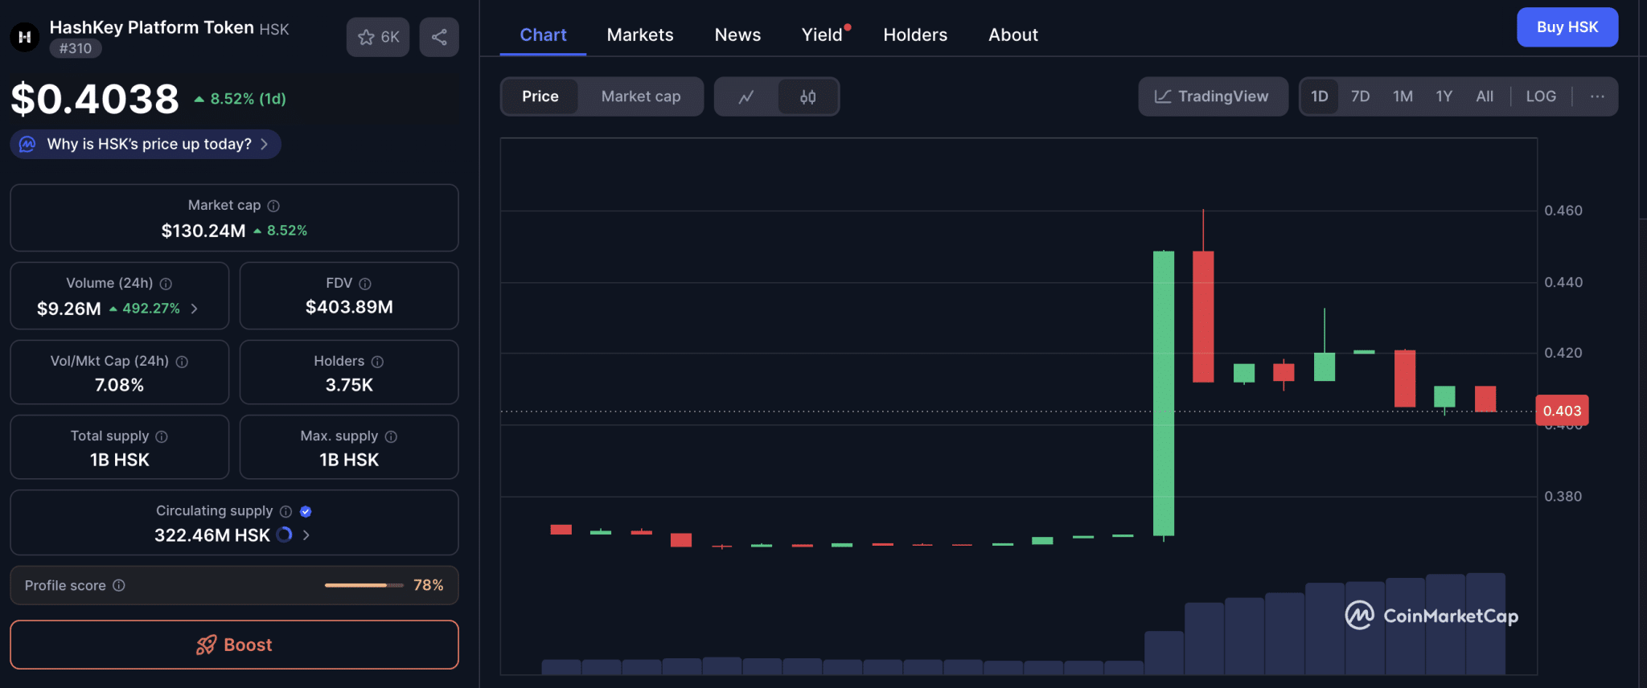This screenshot has height=688, width=1647.
Task: Click Profile score info icon
Action: pyautogui.click(x=119, y=585)
